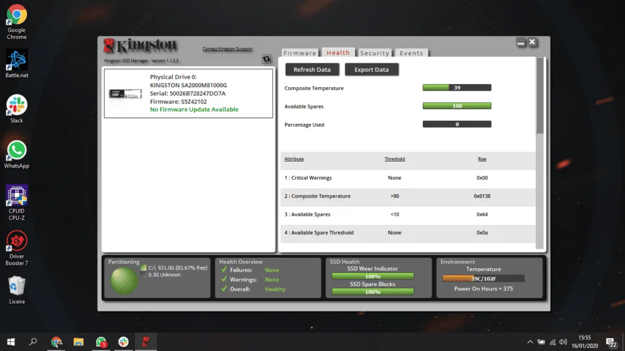The width and height of the screenshot is (625, 351).
Task: Switch to Chrome in the taskbar
Action: tap(57, 342)
